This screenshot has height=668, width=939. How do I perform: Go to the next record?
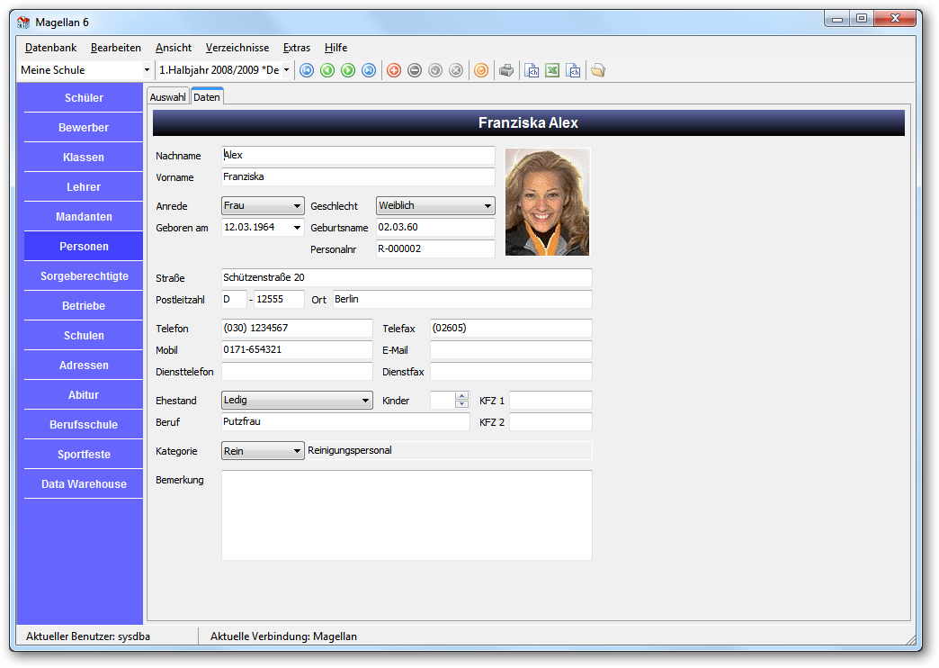(348, 71)
